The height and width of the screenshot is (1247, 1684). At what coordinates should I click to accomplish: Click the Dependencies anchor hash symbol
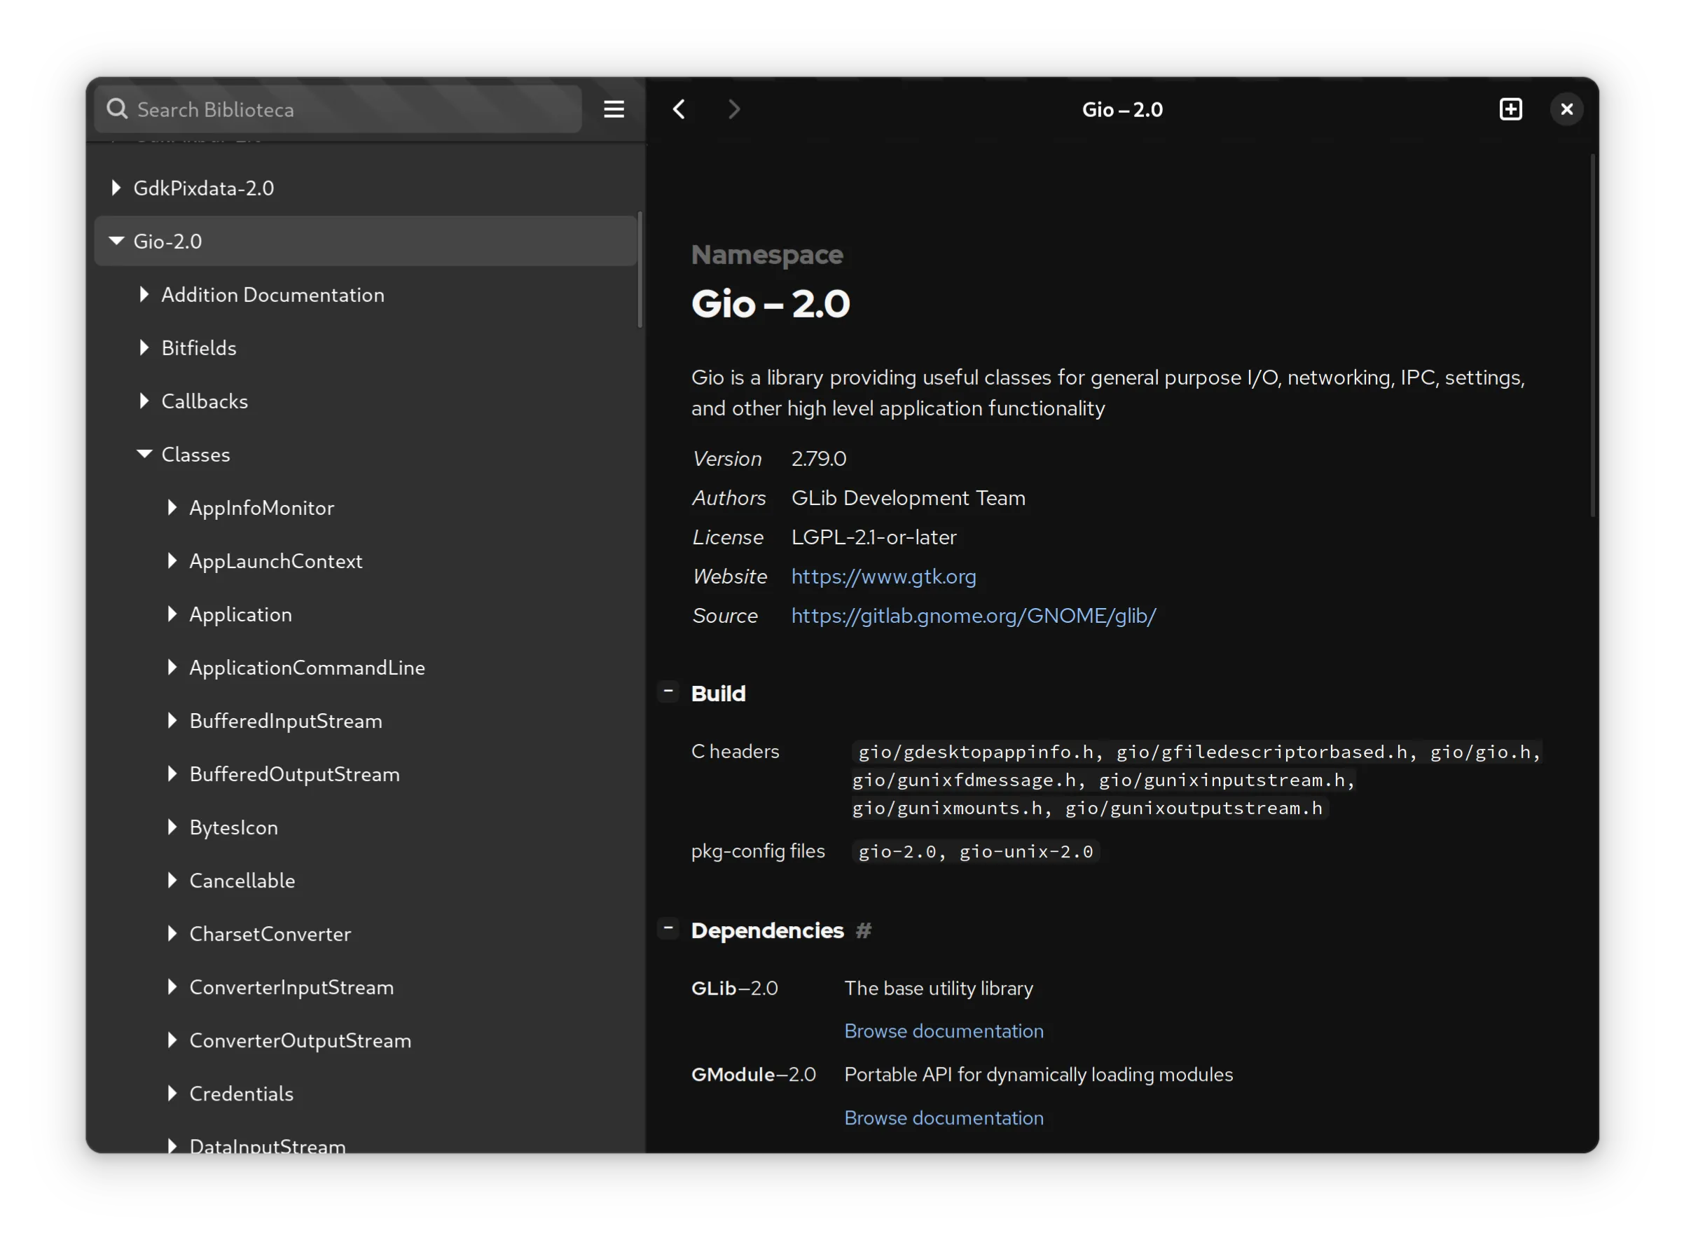(864, 931)
